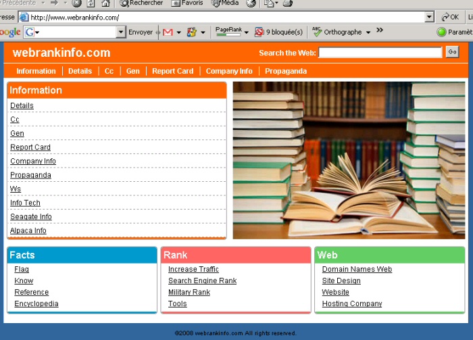Open the PageRank dropdown arrow
Image resolution: width=473 pixels, height=340 pixels.
(247, 32)
